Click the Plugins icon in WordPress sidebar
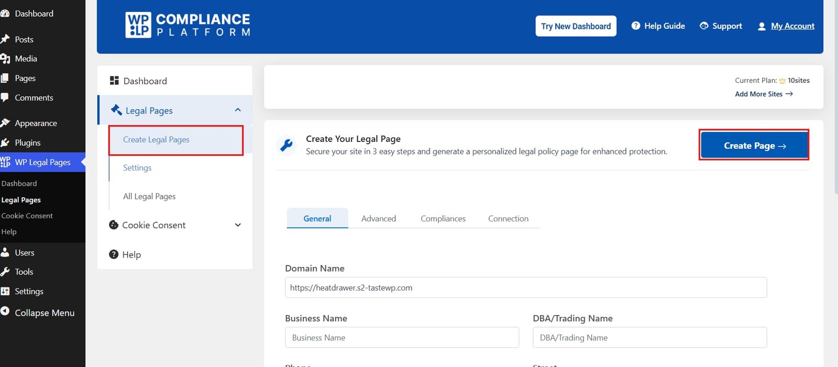Viewport: 838px width, 367px height. [5, 142]
